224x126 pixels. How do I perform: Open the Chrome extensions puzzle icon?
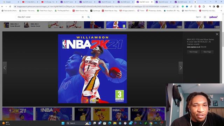pyautogui.click(x=204, y=7)
